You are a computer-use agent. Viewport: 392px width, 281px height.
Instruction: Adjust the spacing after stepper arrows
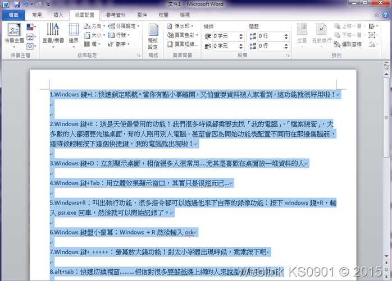pos(286,46)
